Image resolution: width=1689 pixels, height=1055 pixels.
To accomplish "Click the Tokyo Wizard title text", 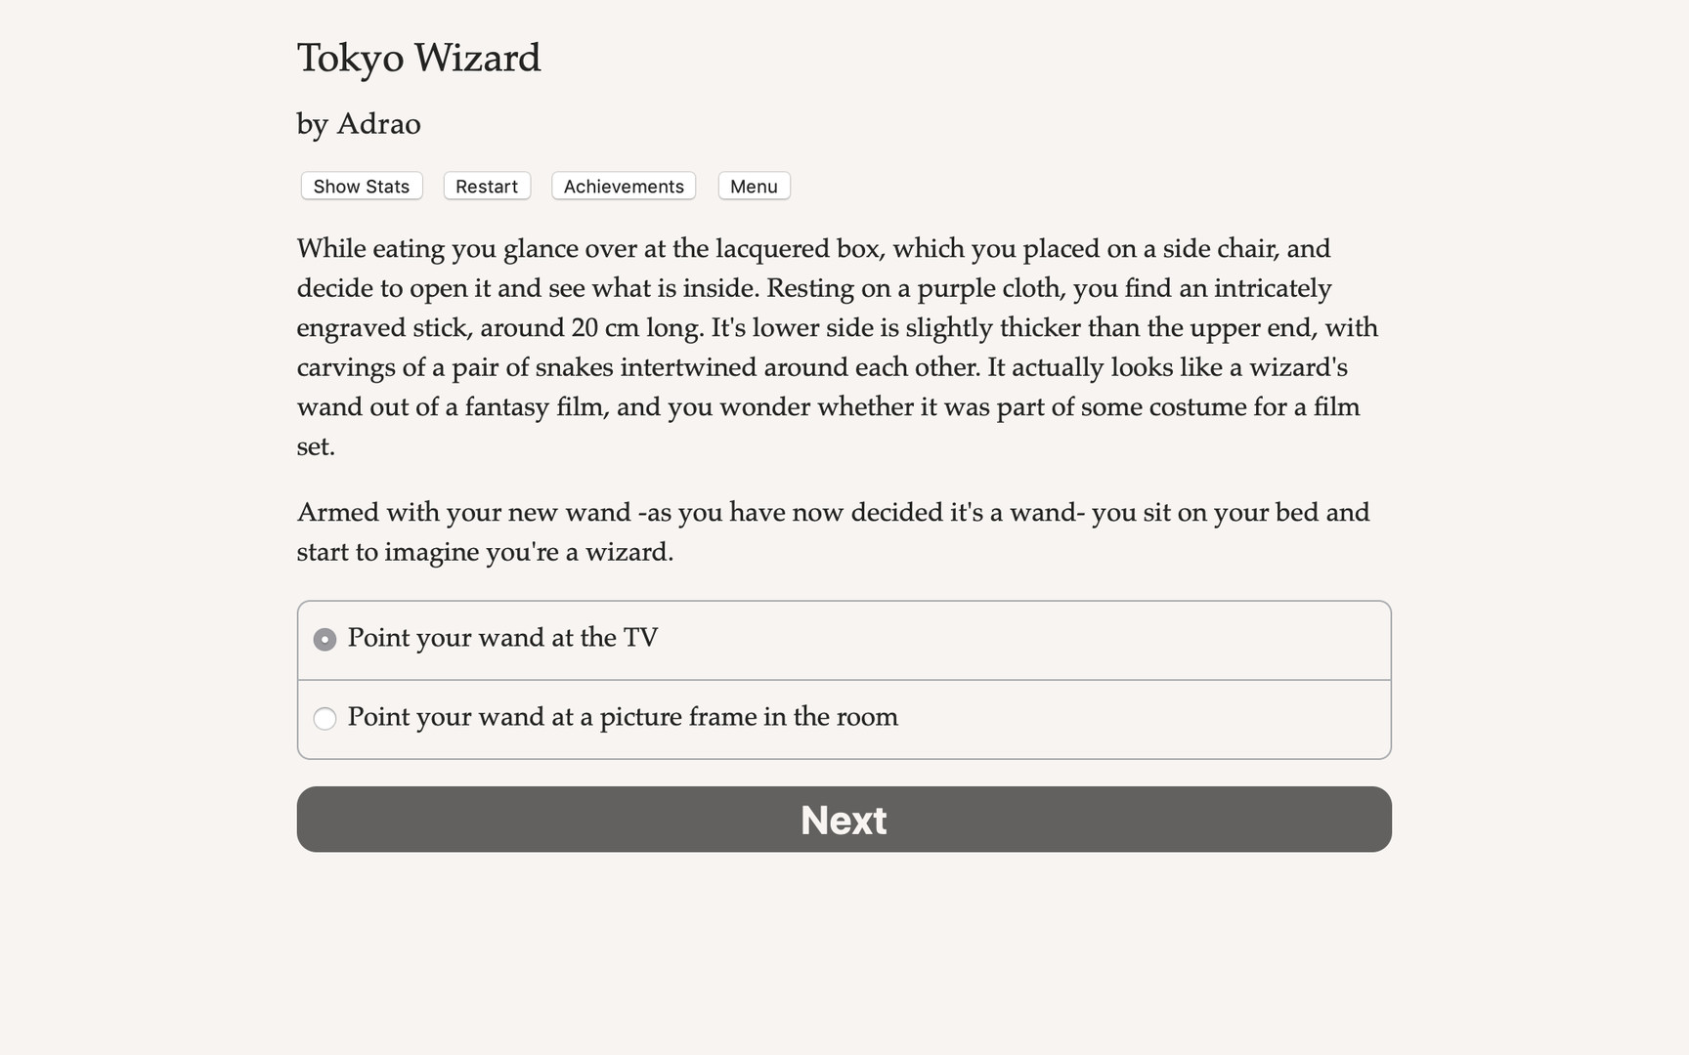I will tap(418, 58).
